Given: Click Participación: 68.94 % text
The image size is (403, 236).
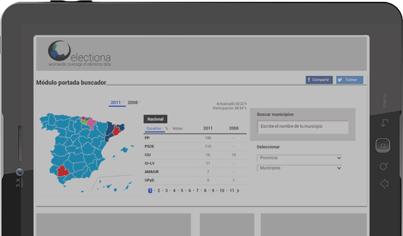Looking at the screenshot, I should point(230,108).
